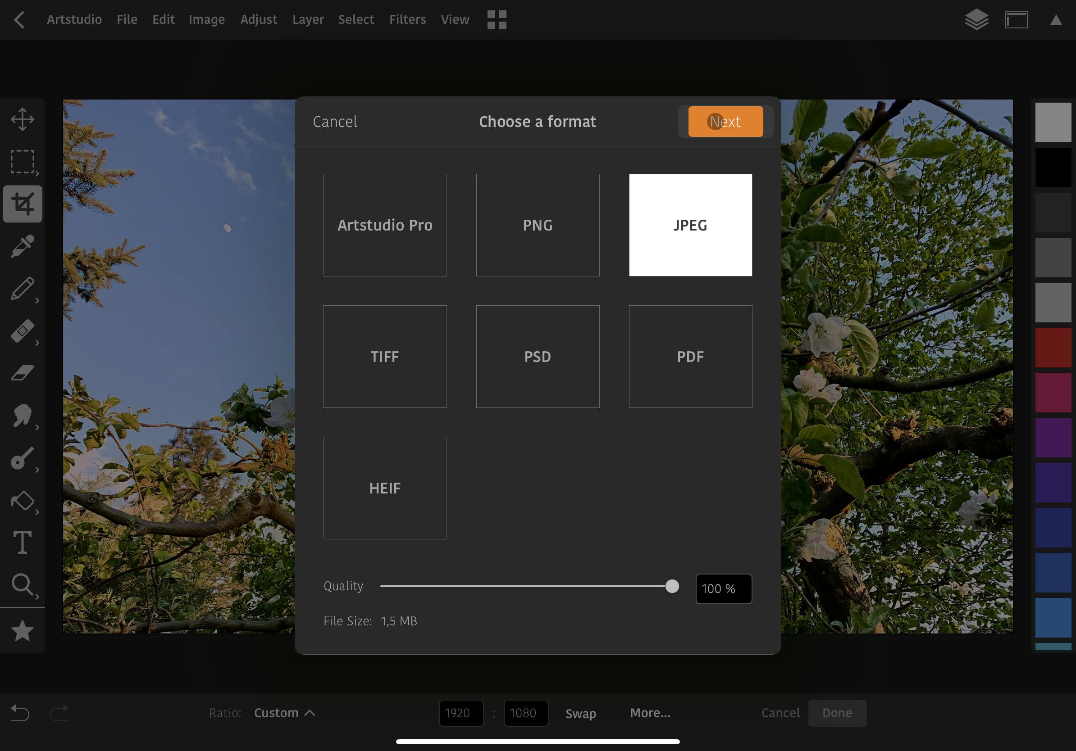
Task: Click the red color swatch
Action: (1053, 348)
